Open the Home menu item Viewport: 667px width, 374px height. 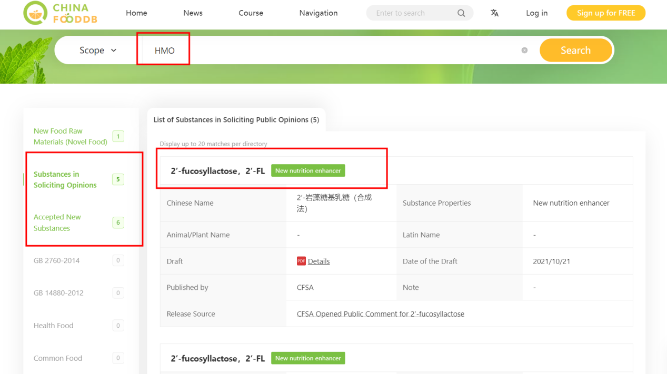pos(136,13)
